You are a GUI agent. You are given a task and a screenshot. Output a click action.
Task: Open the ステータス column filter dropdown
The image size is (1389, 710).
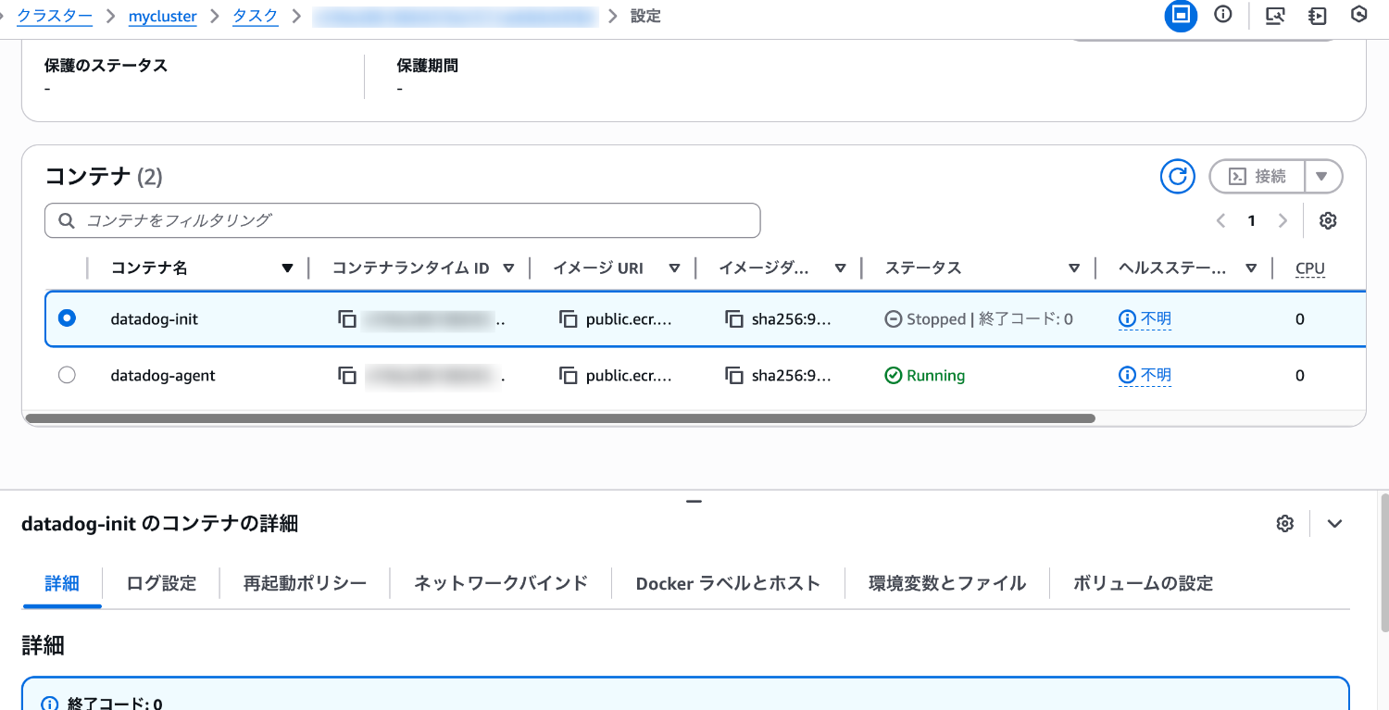pos(1073,268)
